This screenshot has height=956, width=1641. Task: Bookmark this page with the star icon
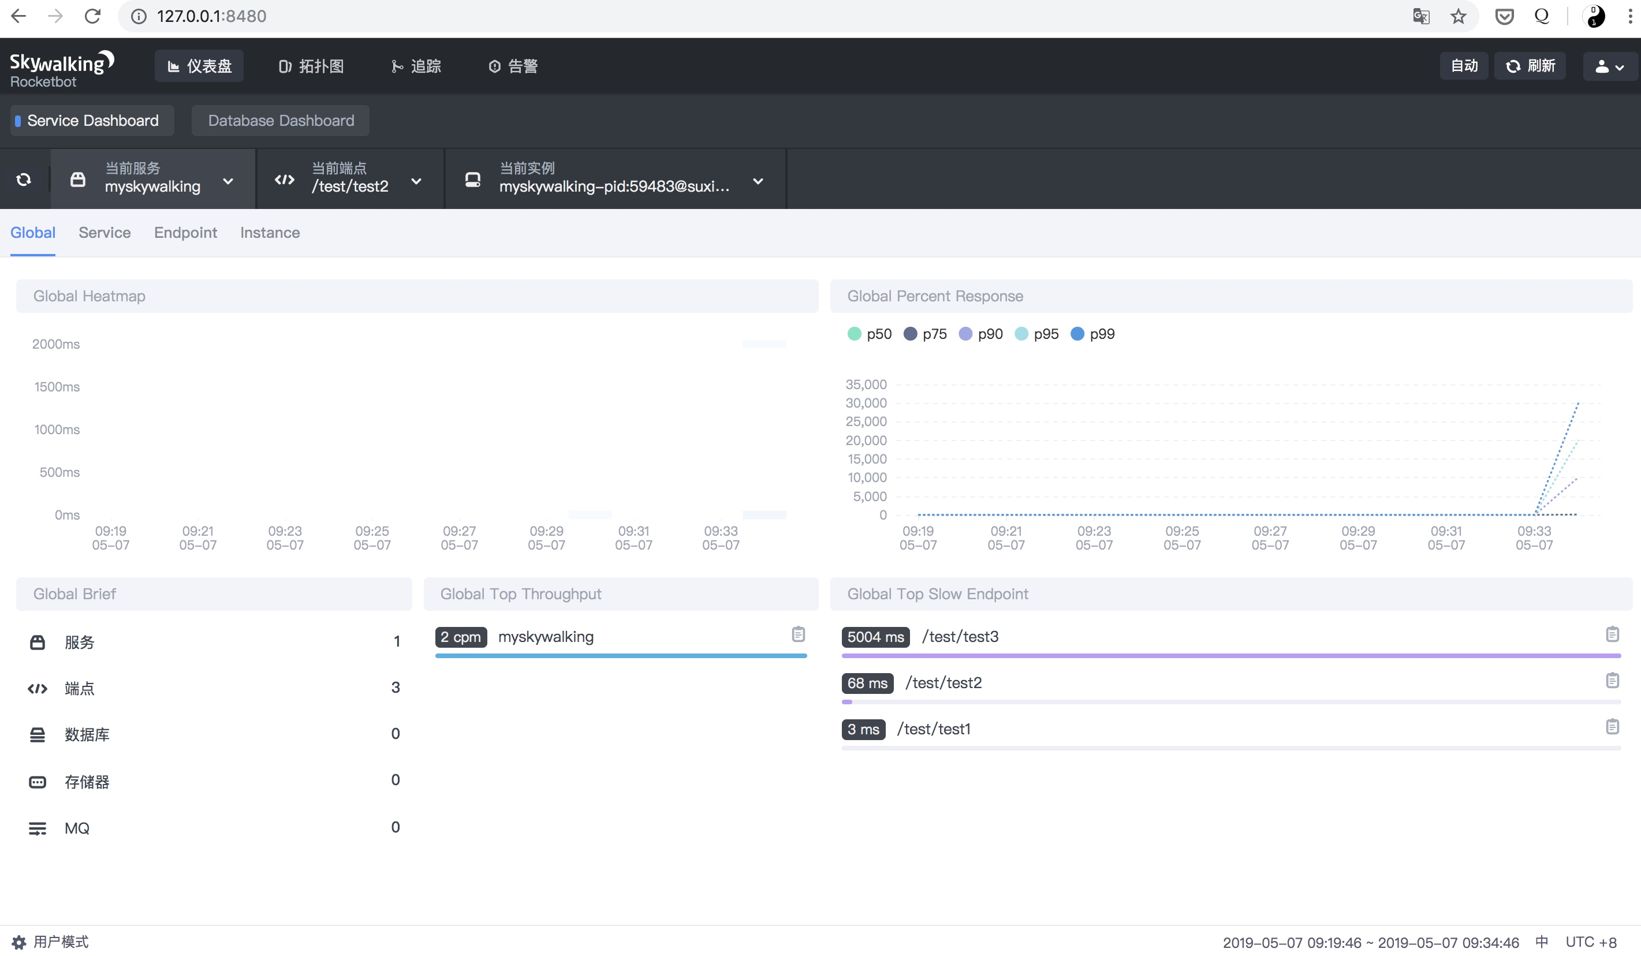pyautogui.click(x=1458, y=16)
